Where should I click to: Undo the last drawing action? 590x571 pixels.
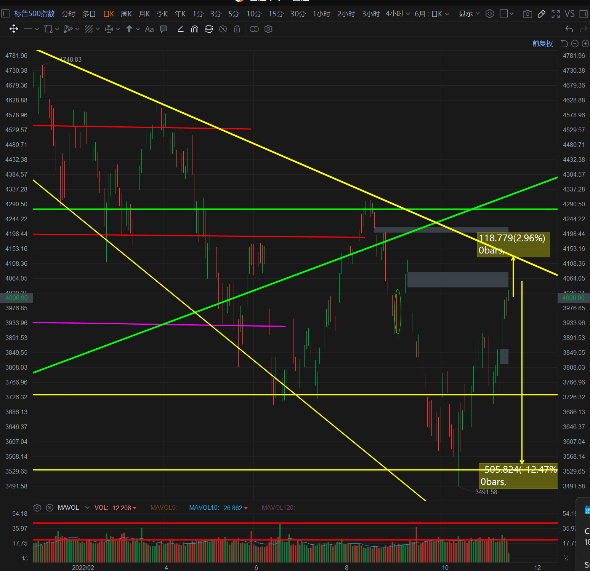click(x=569, y=29)
